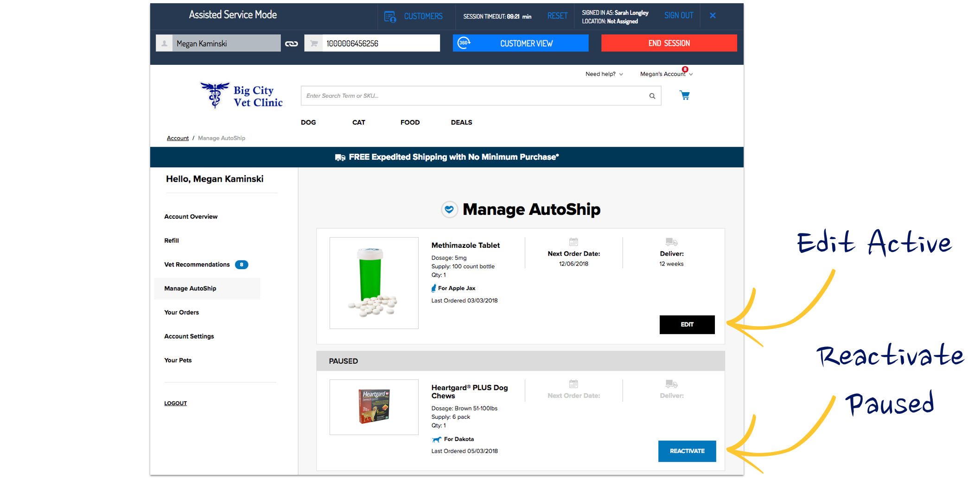The width and height of the screenshot is (968, 479).
Task: Open the DEALS category menu
Action: pyautogui.click(x=462, y=122)
